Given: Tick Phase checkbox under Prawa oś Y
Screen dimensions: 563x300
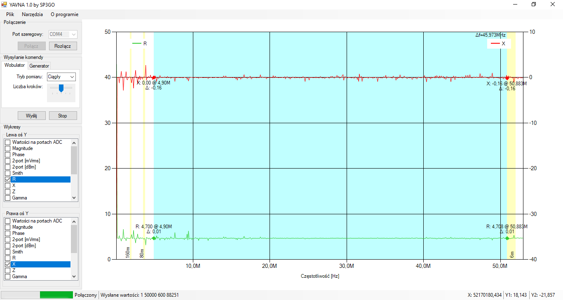Looking at the screenshot, I should 8,233.
